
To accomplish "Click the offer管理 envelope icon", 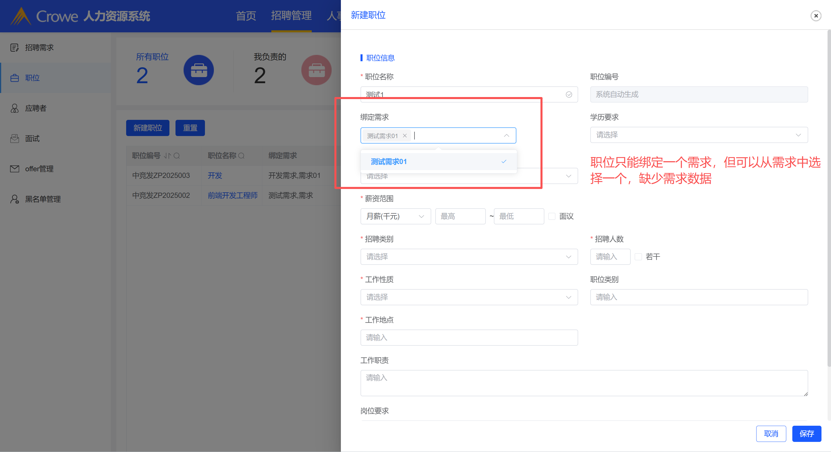I will coord(14,169).
